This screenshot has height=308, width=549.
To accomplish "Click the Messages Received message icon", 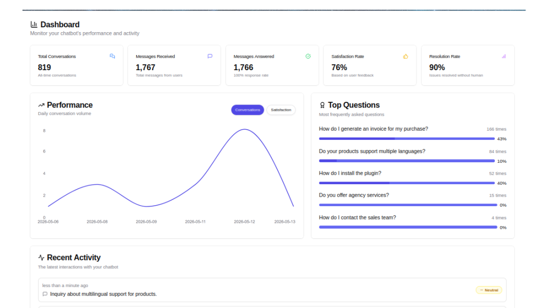I will pyautogui.click(x=210, y=56).
